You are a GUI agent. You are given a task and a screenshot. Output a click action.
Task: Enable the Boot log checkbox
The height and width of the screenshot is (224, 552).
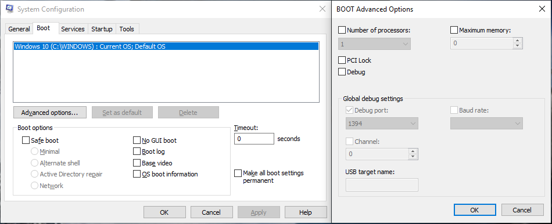(137, 151)
